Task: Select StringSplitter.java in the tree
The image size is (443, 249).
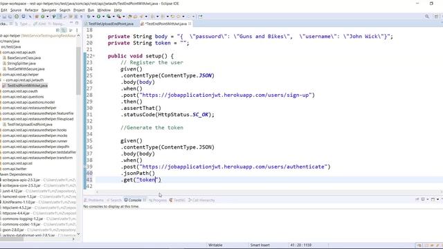Action: (x=19, y=64)
